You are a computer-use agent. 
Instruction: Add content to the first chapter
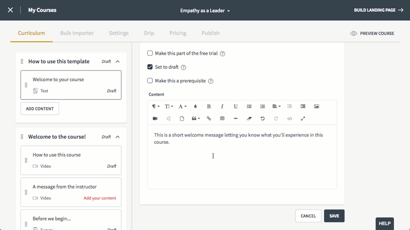(40, 109)
